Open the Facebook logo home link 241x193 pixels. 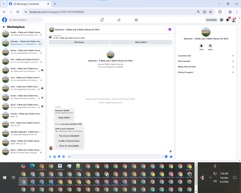4,20
